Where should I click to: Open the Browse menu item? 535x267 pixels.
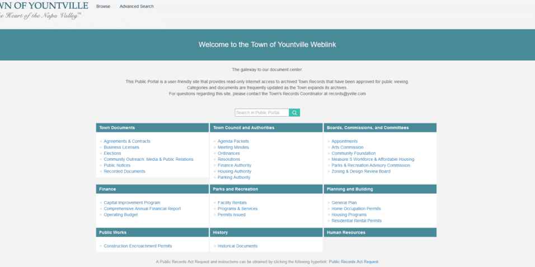pyautogui.click(x=103, y=6)
